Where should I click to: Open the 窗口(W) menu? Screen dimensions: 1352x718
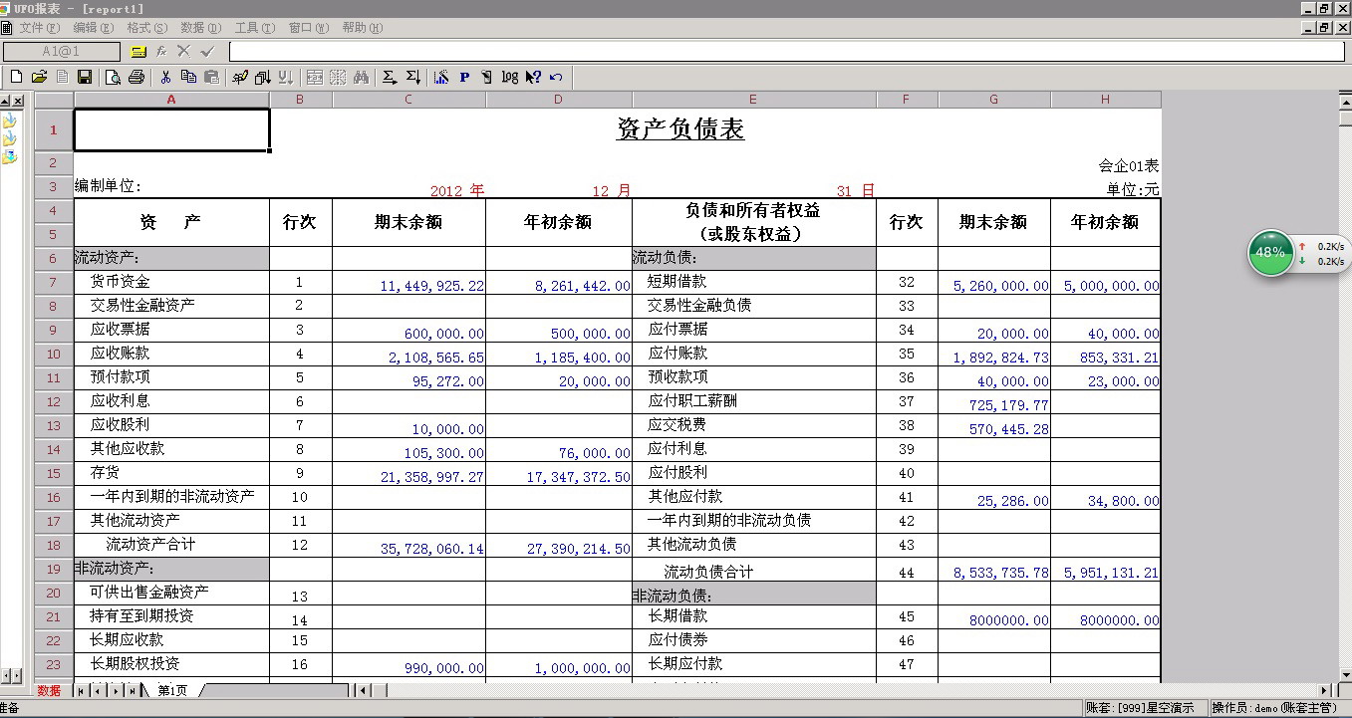point(309,28)
